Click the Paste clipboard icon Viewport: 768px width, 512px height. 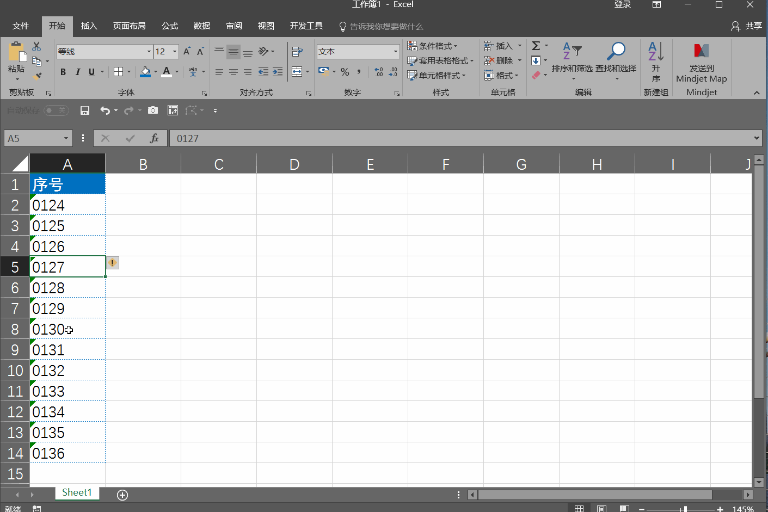[16, 52]
